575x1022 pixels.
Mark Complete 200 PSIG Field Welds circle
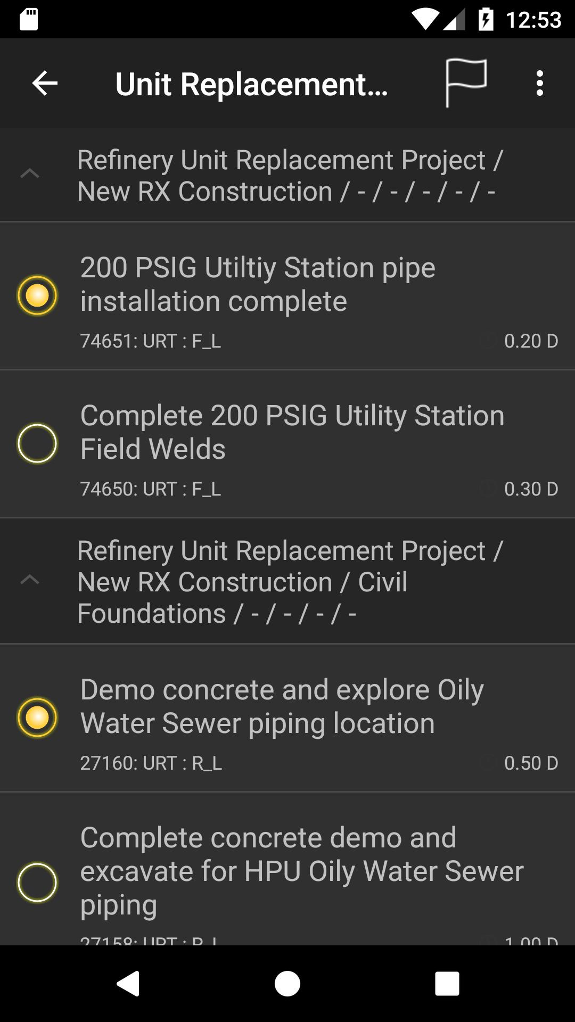tap(37, 443)
